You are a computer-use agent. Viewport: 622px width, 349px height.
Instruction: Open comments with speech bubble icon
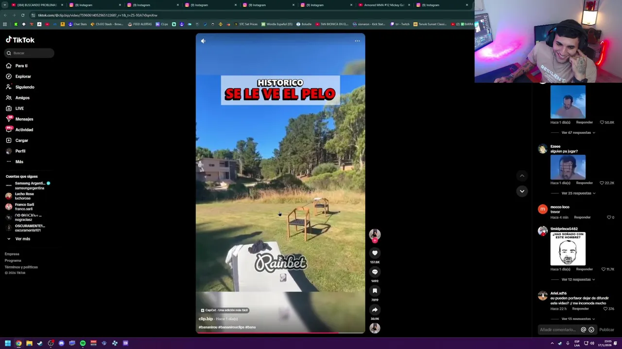pyautogui.click(x=375, y=272)
